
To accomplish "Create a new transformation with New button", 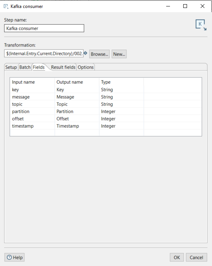I will pyautogui.click(x=119, y=54).
